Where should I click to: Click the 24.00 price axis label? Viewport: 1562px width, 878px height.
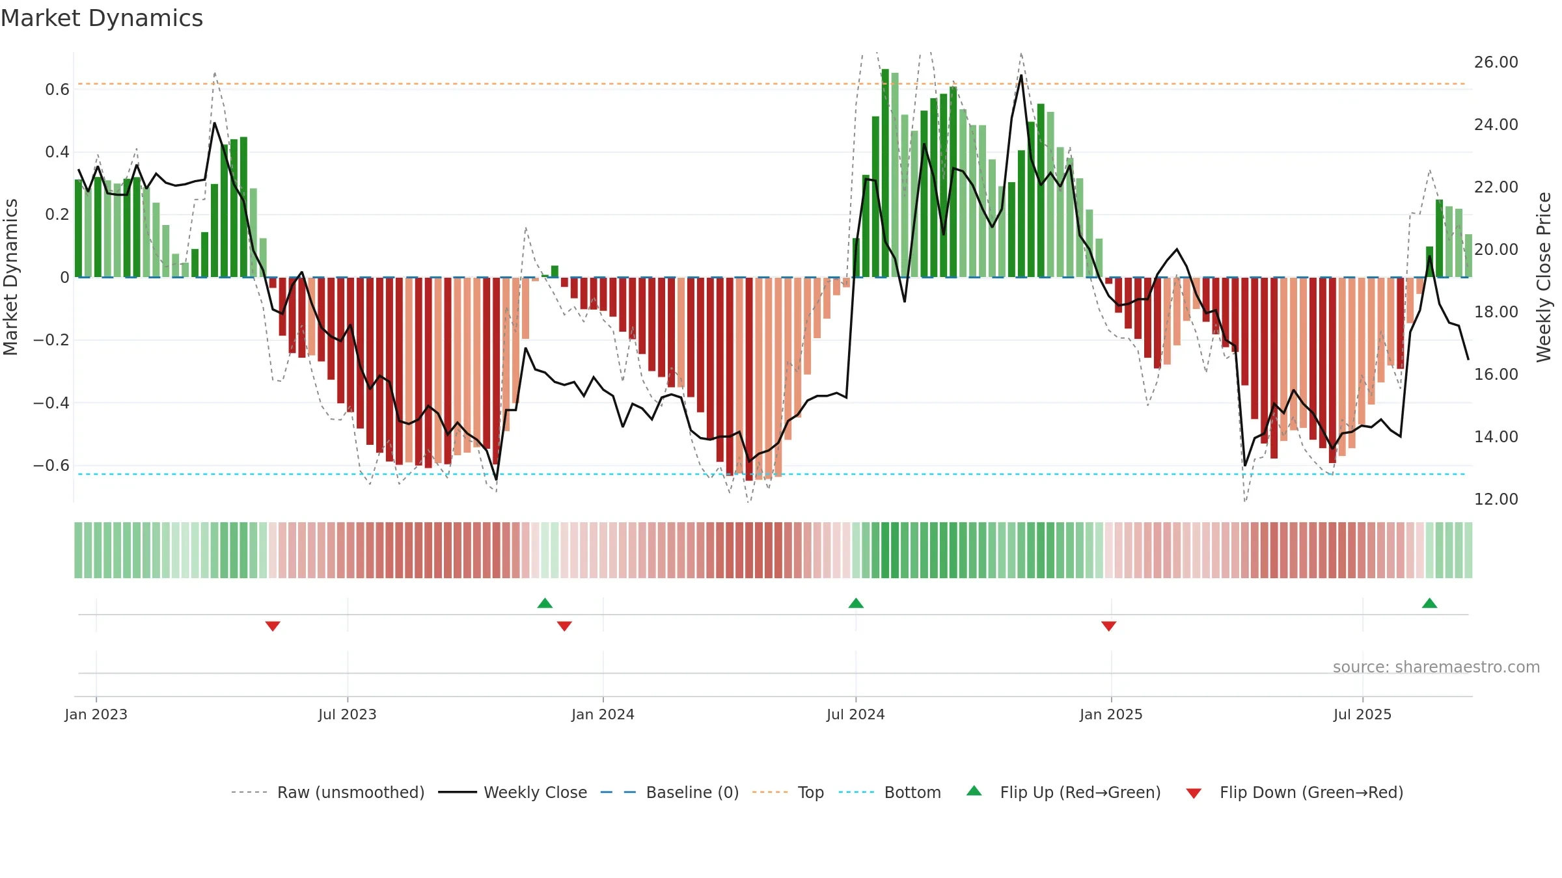coord(1496,125)
